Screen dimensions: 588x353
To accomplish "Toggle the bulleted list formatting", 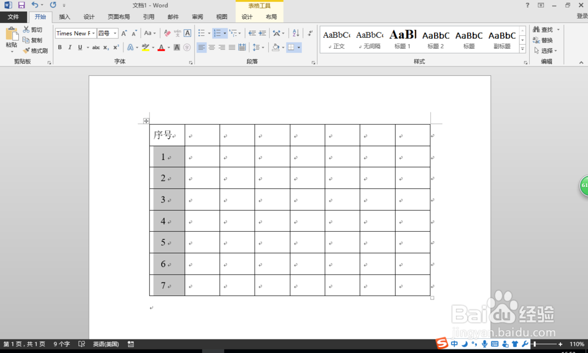I will 202,33.
